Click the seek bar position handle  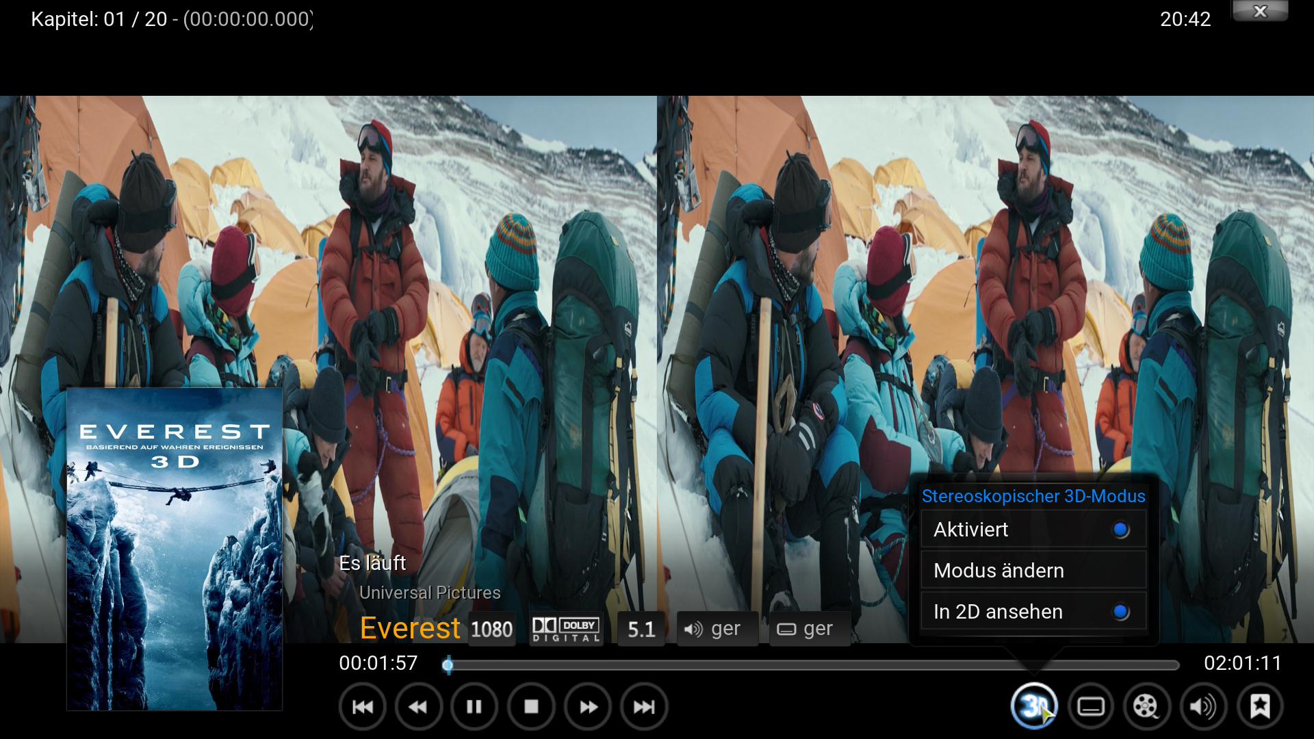[x=448, y=664]
